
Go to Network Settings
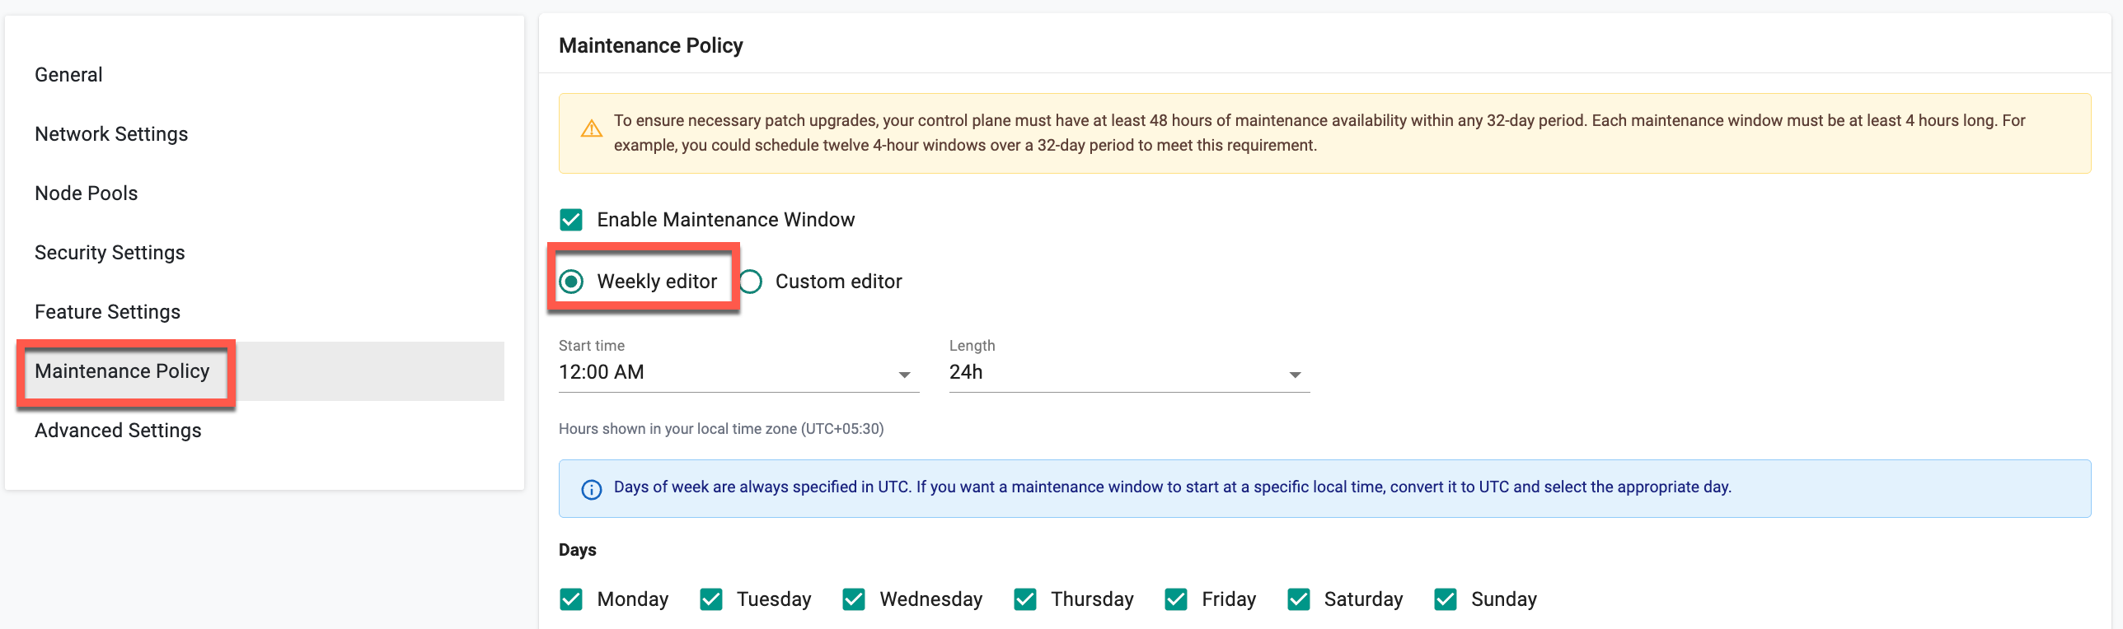[111, 134]
